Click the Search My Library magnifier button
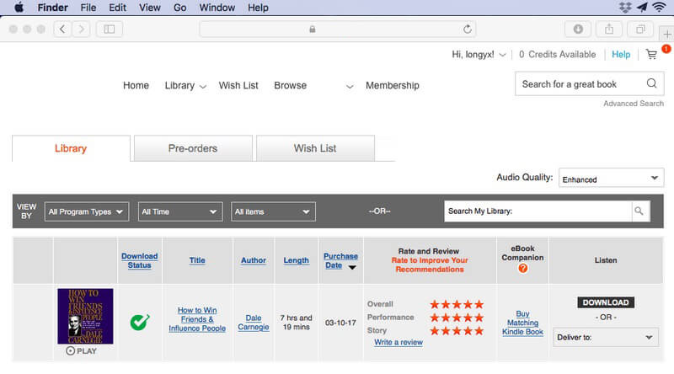The height and width of the screenshot is (374, 674). [639, 211]
